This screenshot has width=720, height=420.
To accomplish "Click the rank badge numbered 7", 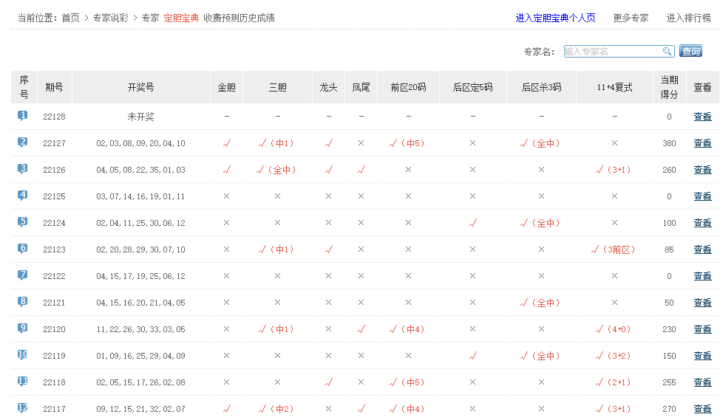I will tap(23, 275).
